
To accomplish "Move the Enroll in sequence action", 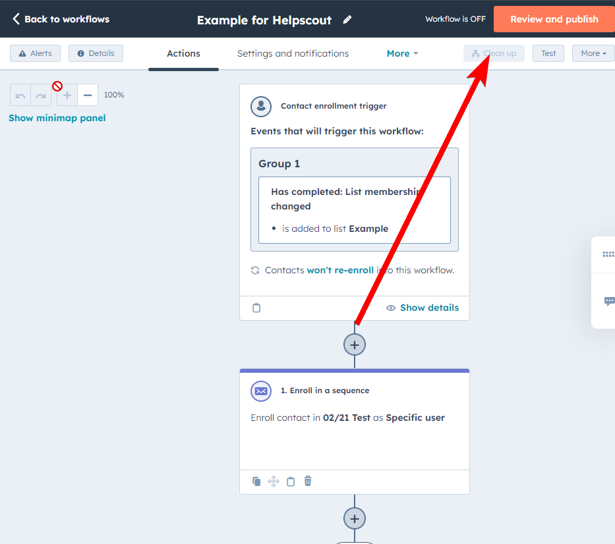I will (x=274, y=481).
